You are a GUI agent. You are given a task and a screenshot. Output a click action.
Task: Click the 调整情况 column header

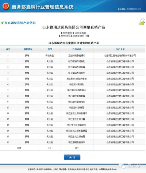point(28,49)
